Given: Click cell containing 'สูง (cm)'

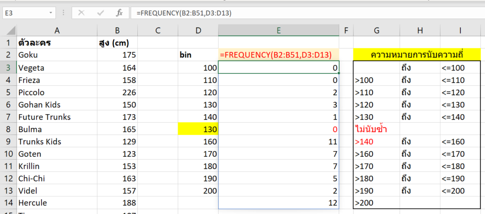Looking at the screenshot, I should pyautogui.click(x=117, y=43).
